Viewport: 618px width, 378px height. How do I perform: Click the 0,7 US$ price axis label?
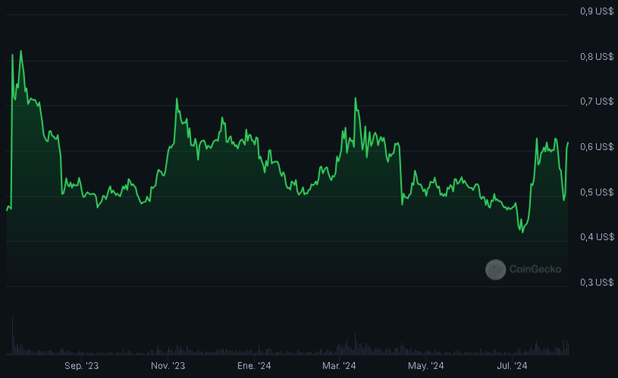(x=597, y=102)
